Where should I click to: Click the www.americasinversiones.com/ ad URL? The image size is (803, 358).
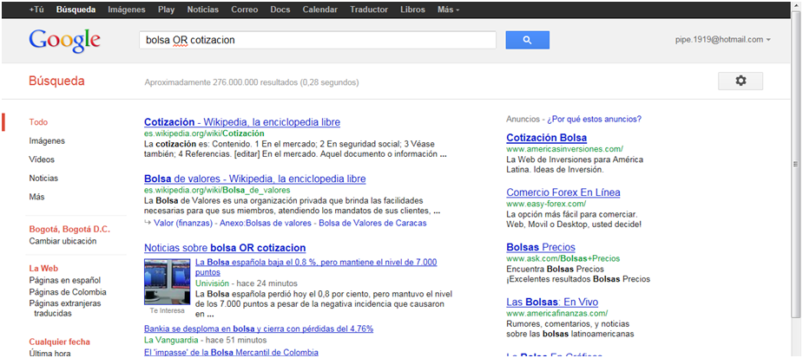[x=564, y=149]
